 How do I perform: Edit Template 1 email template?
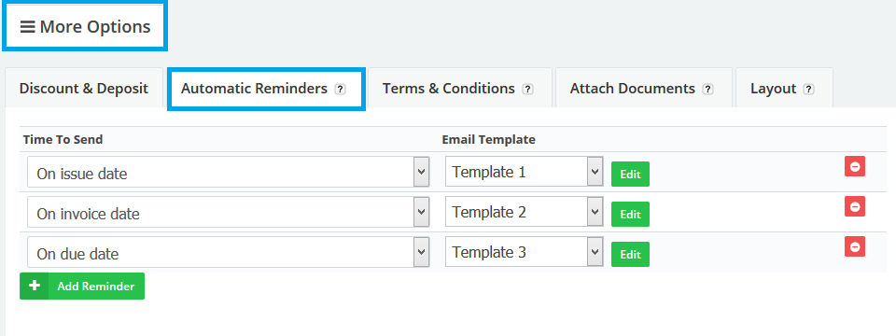pos(630,175)
